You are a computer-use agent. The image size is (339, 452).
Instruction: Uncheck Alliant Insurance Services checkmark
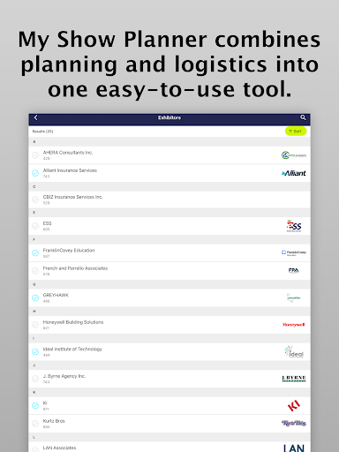point(35,173)
